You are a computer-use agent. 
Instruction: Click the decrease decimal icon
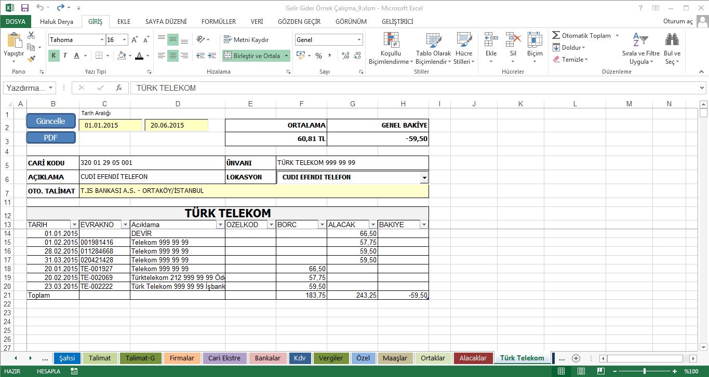pyautogui.click(x=356, y=55)
